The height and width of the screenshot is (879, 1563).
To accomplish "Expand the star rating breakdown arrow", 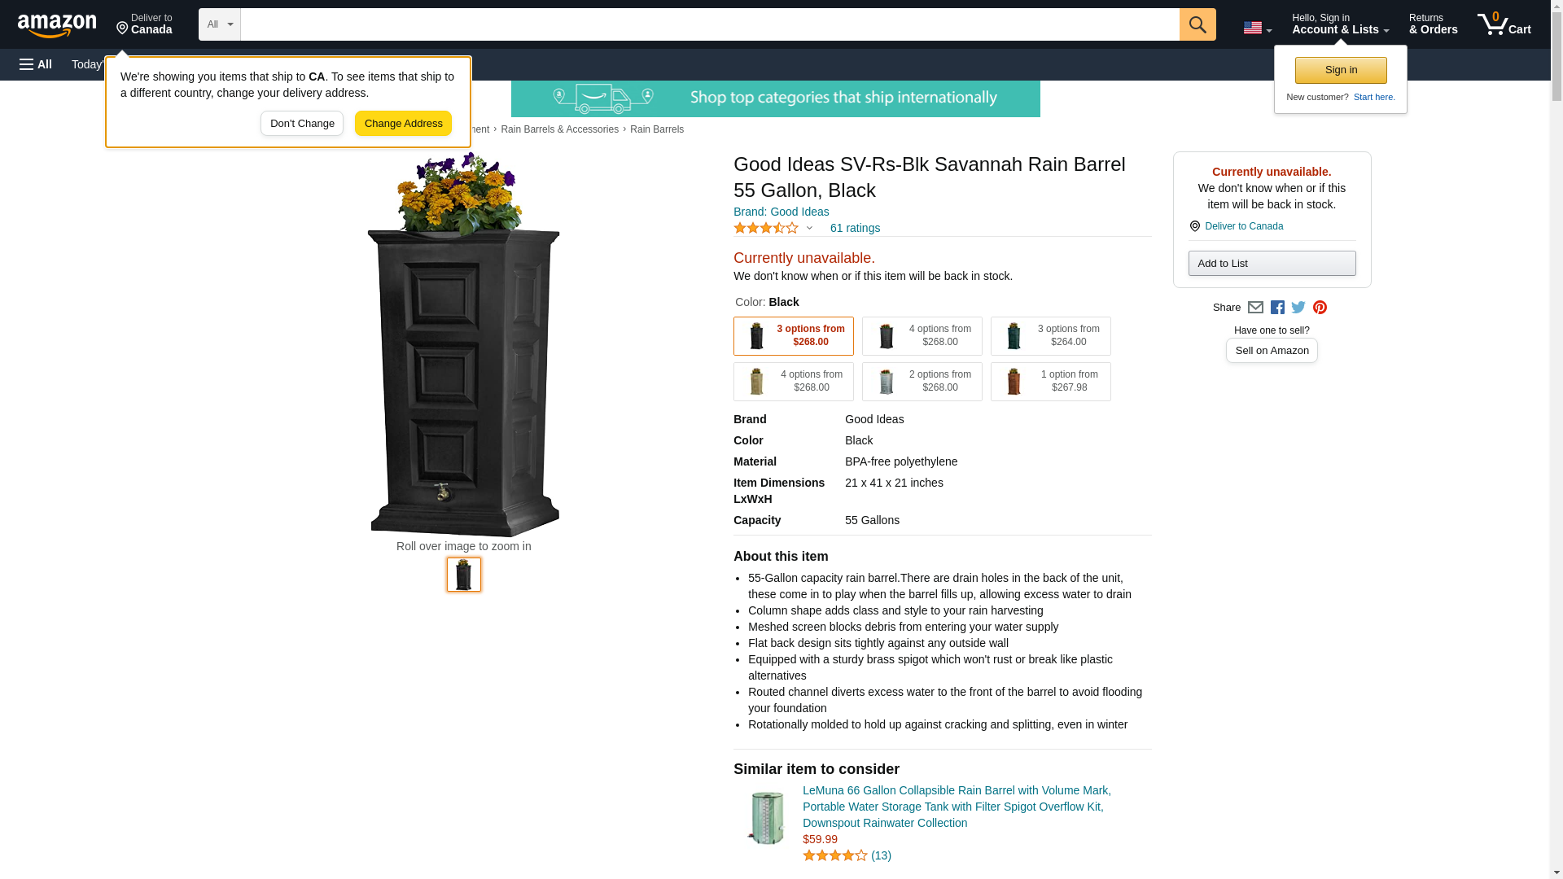I will 809,229.
